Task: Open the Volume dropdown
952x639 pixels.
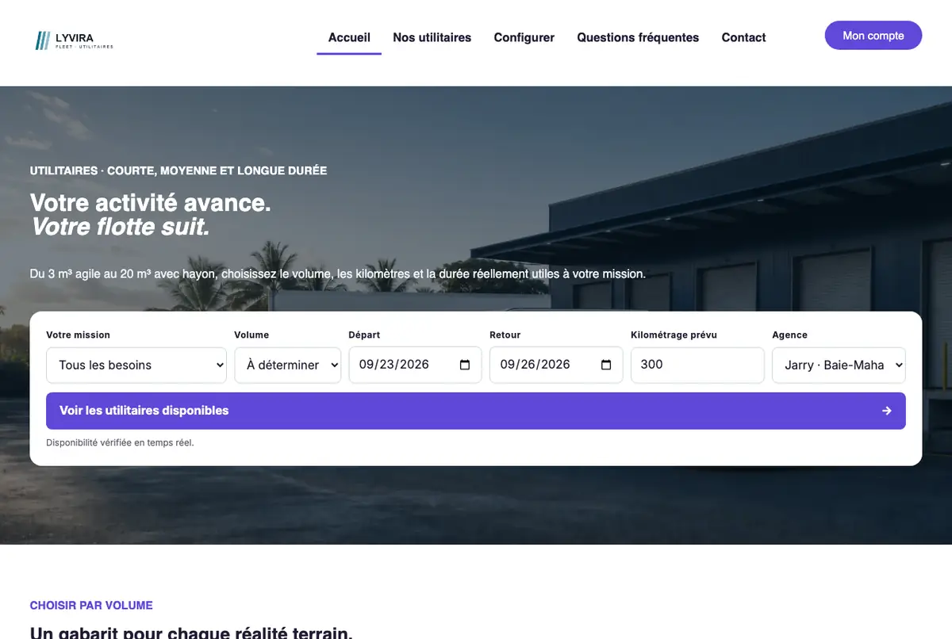Action: click(x=288, y=365)
